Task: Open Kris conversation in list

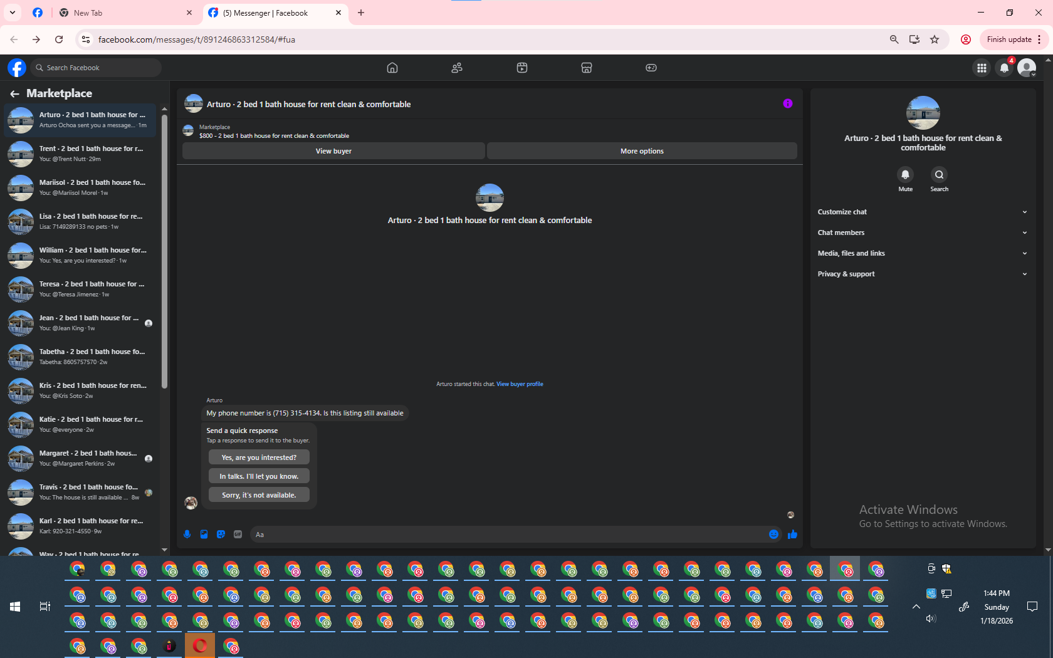Action: pyautogui.click(x=80, y=390)
